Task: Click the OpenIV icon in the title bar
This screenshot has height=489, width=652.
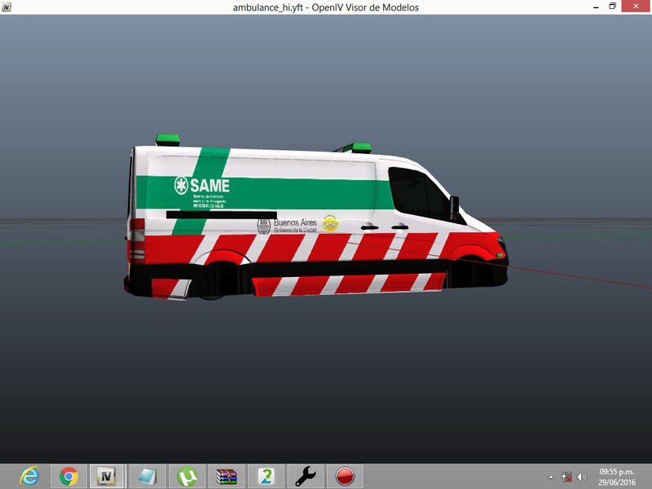Action: (x=7, y=7)
